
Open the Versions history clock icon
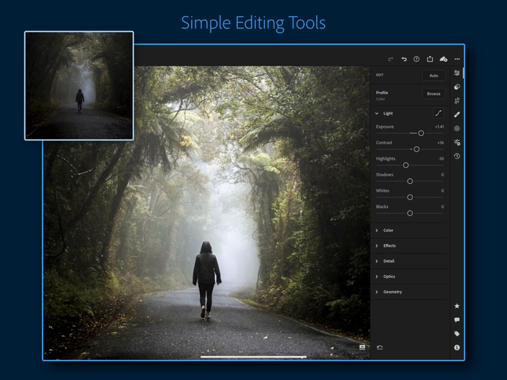[457, 156]
